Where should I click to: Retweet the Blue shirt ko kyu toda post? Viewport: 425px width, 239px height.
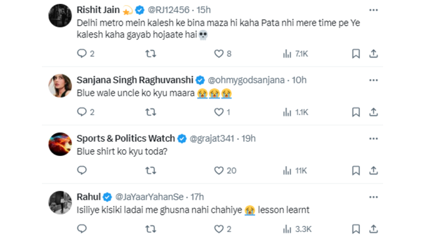tap(151, 170)
